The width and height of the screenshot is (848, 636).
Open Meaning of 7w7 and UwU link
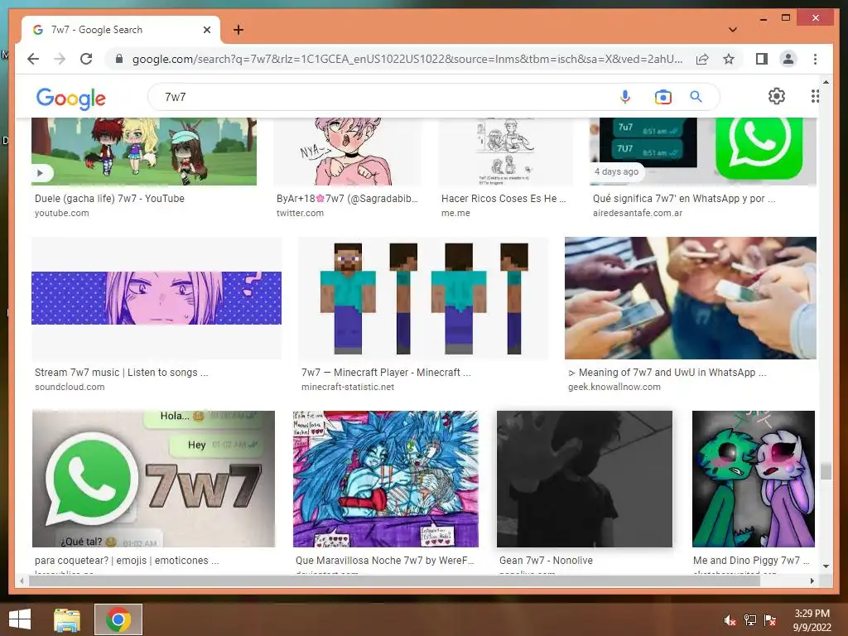pyautogui.click(x=667, y=373)
